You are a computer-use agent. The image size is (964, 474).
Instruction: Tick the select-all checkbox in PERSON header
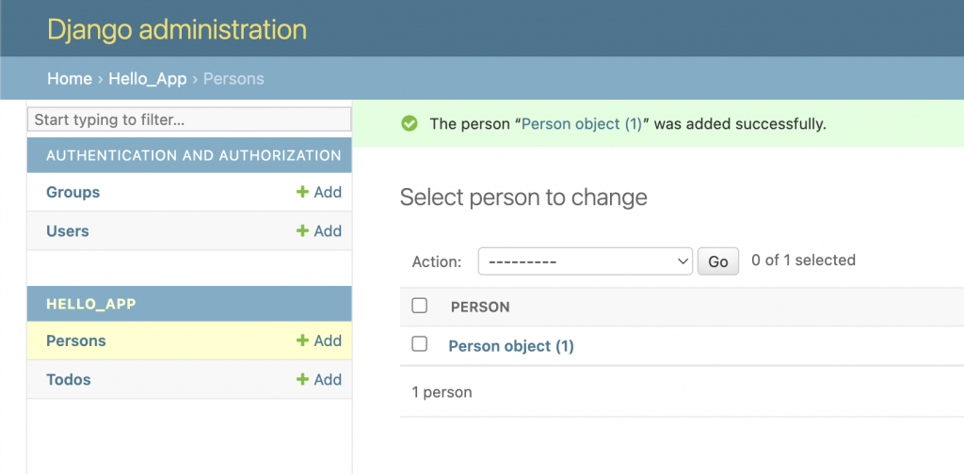420,306
